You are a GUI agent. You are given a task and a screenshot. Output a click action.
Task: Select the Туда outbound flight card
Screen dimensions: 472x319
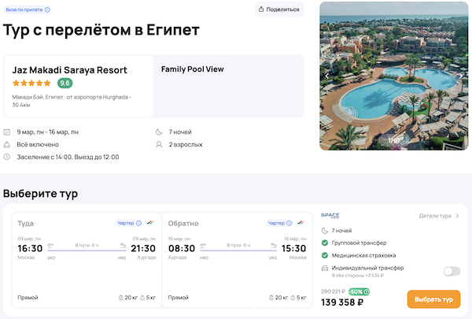pyautogui.click(x=82, y=260)
